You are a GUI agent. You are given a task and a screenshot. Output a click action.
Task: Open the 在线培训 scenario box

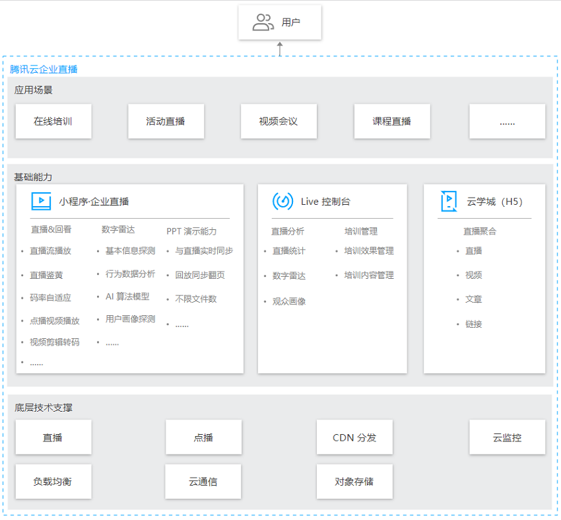pyautogui.click(x=53, y=122)
